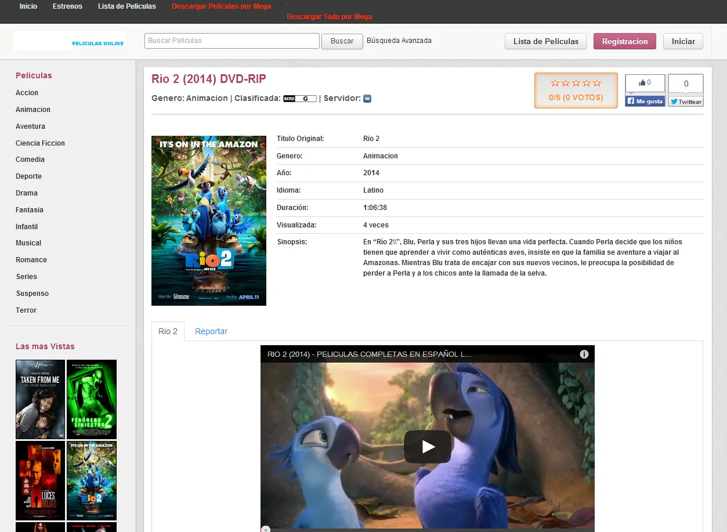This screenshot has width=727, height=532.
Task: Select the Series category
Action: 26,277
